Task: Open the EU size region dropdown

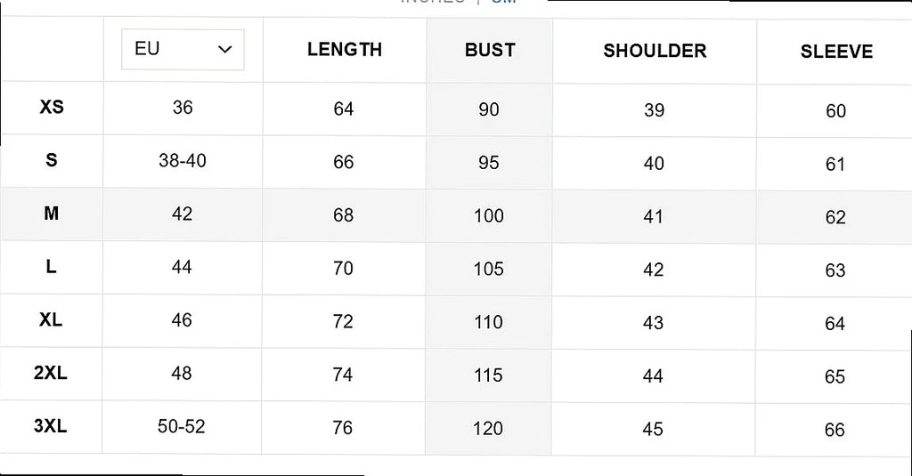Action: [183, 50]
